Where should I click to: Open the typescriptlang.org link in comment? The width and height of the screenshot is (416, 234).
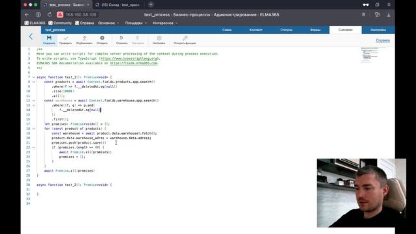click(129, 58)
